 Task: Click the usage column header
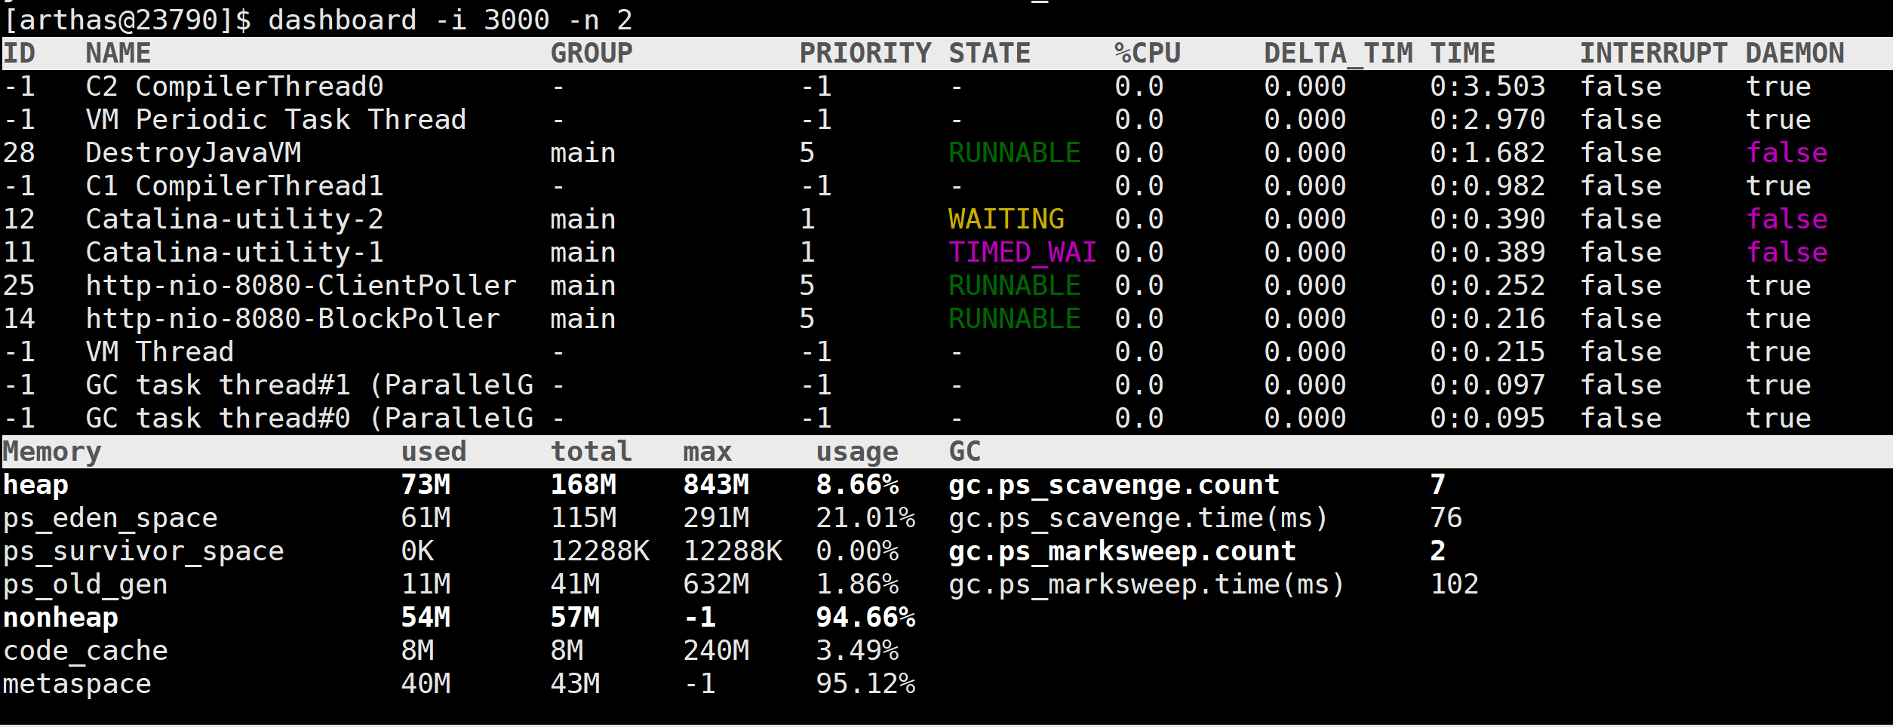click(x=857, y=451)
